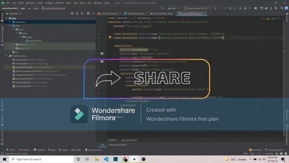Select proguard-rules.pro file
This screenshot has height=163, width=289.
[x=25, y=75]
